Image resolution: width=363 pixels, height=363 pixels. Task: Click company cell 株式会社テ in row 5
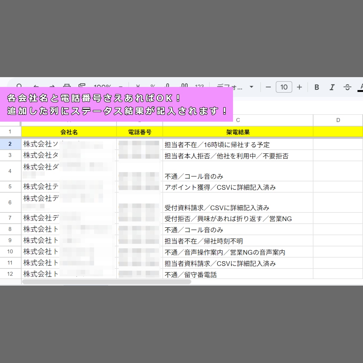coord(69,187)
